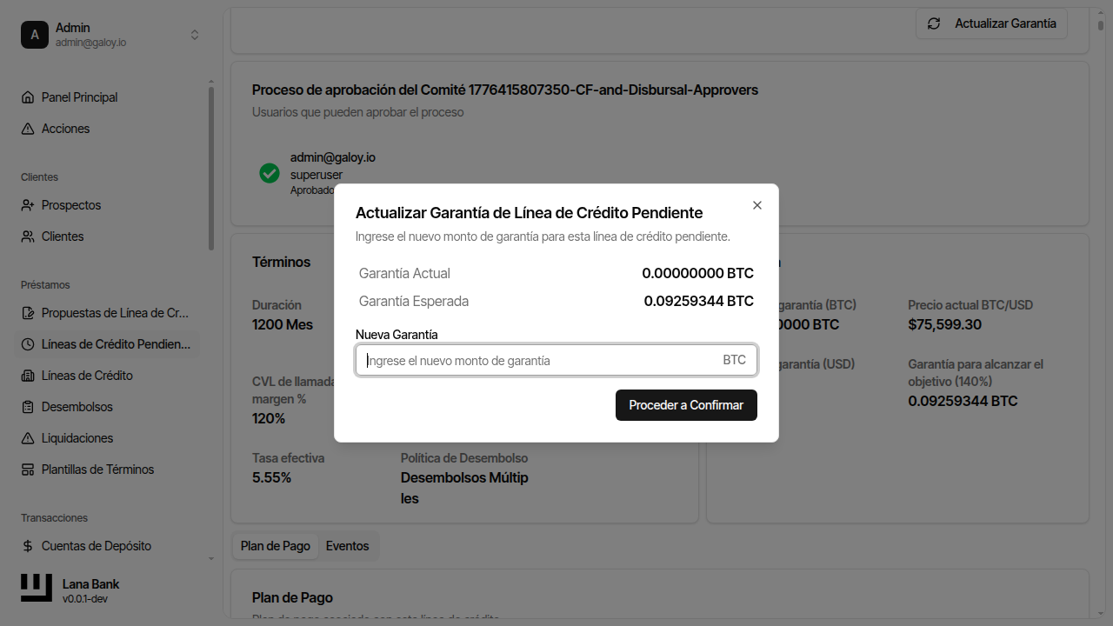Click the Actualizar Garantía button
This screenshot has width=1113, height=626.
[x=991, y=23]
